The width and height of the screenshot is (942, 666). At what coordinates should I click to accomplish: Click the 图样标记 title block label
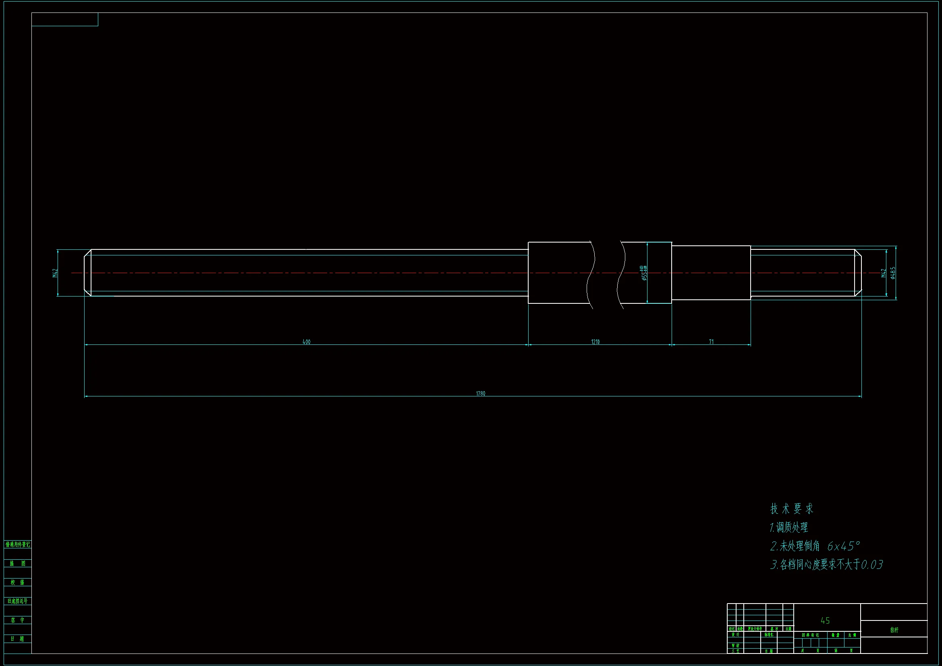(x=810, y=635)
